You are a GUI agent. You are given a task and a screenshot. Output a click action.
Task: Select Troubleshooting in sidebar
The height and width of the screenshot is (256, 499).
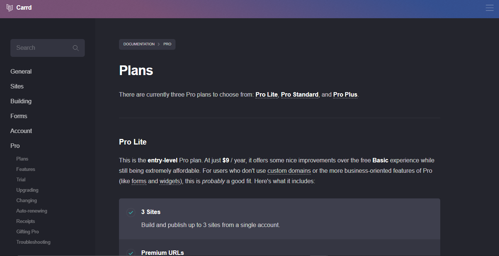(33, 242)
